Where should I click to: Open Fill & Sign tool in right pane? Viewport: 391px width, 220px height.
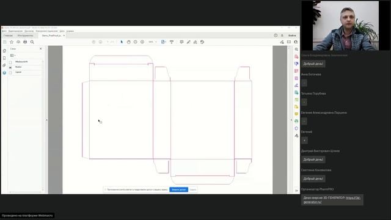click(x=296, y=86)
